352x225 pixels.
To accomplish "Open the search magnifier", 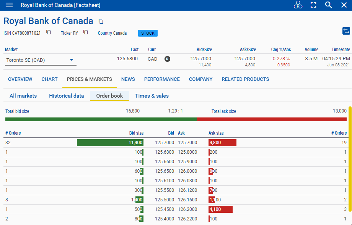I will click(x=328, y=5).
